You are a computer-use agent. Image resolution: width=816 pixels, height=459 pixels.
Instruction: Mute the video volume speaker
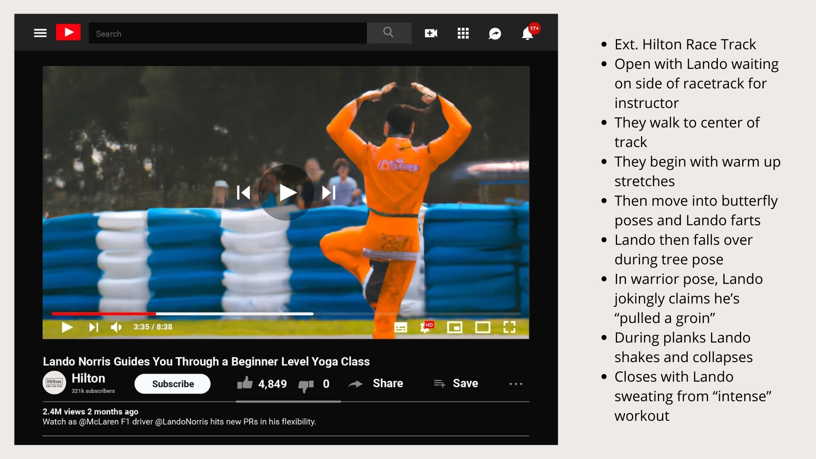[x=116, y=327]
